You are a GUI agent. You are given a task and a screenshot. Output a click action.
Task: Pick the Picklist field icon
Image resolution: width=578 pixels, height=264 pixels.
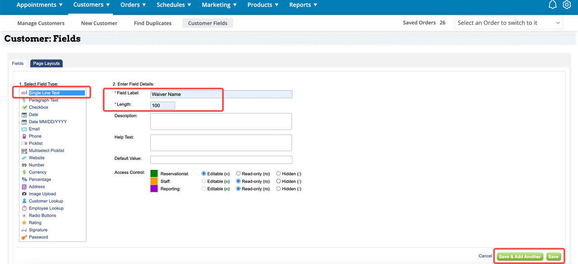click(24, 143)
